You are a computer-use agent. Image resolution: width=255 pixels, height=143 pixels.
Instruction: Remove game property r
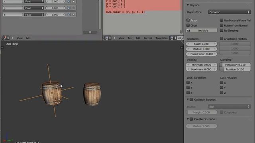pos(74,1)
